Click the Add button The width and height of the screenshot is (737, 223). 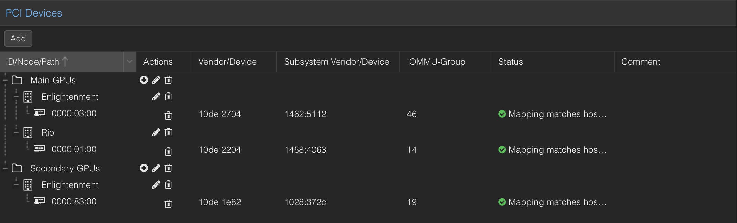(x=18, y=38)
